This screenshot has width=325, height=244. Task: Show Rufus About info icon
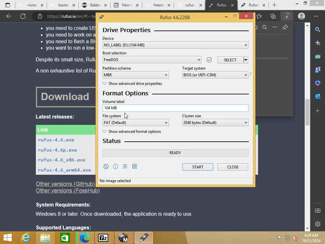(116, 166)
